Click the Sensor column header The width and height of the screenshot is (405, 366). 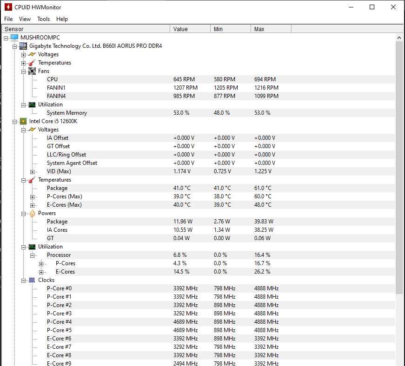[86, 29]
